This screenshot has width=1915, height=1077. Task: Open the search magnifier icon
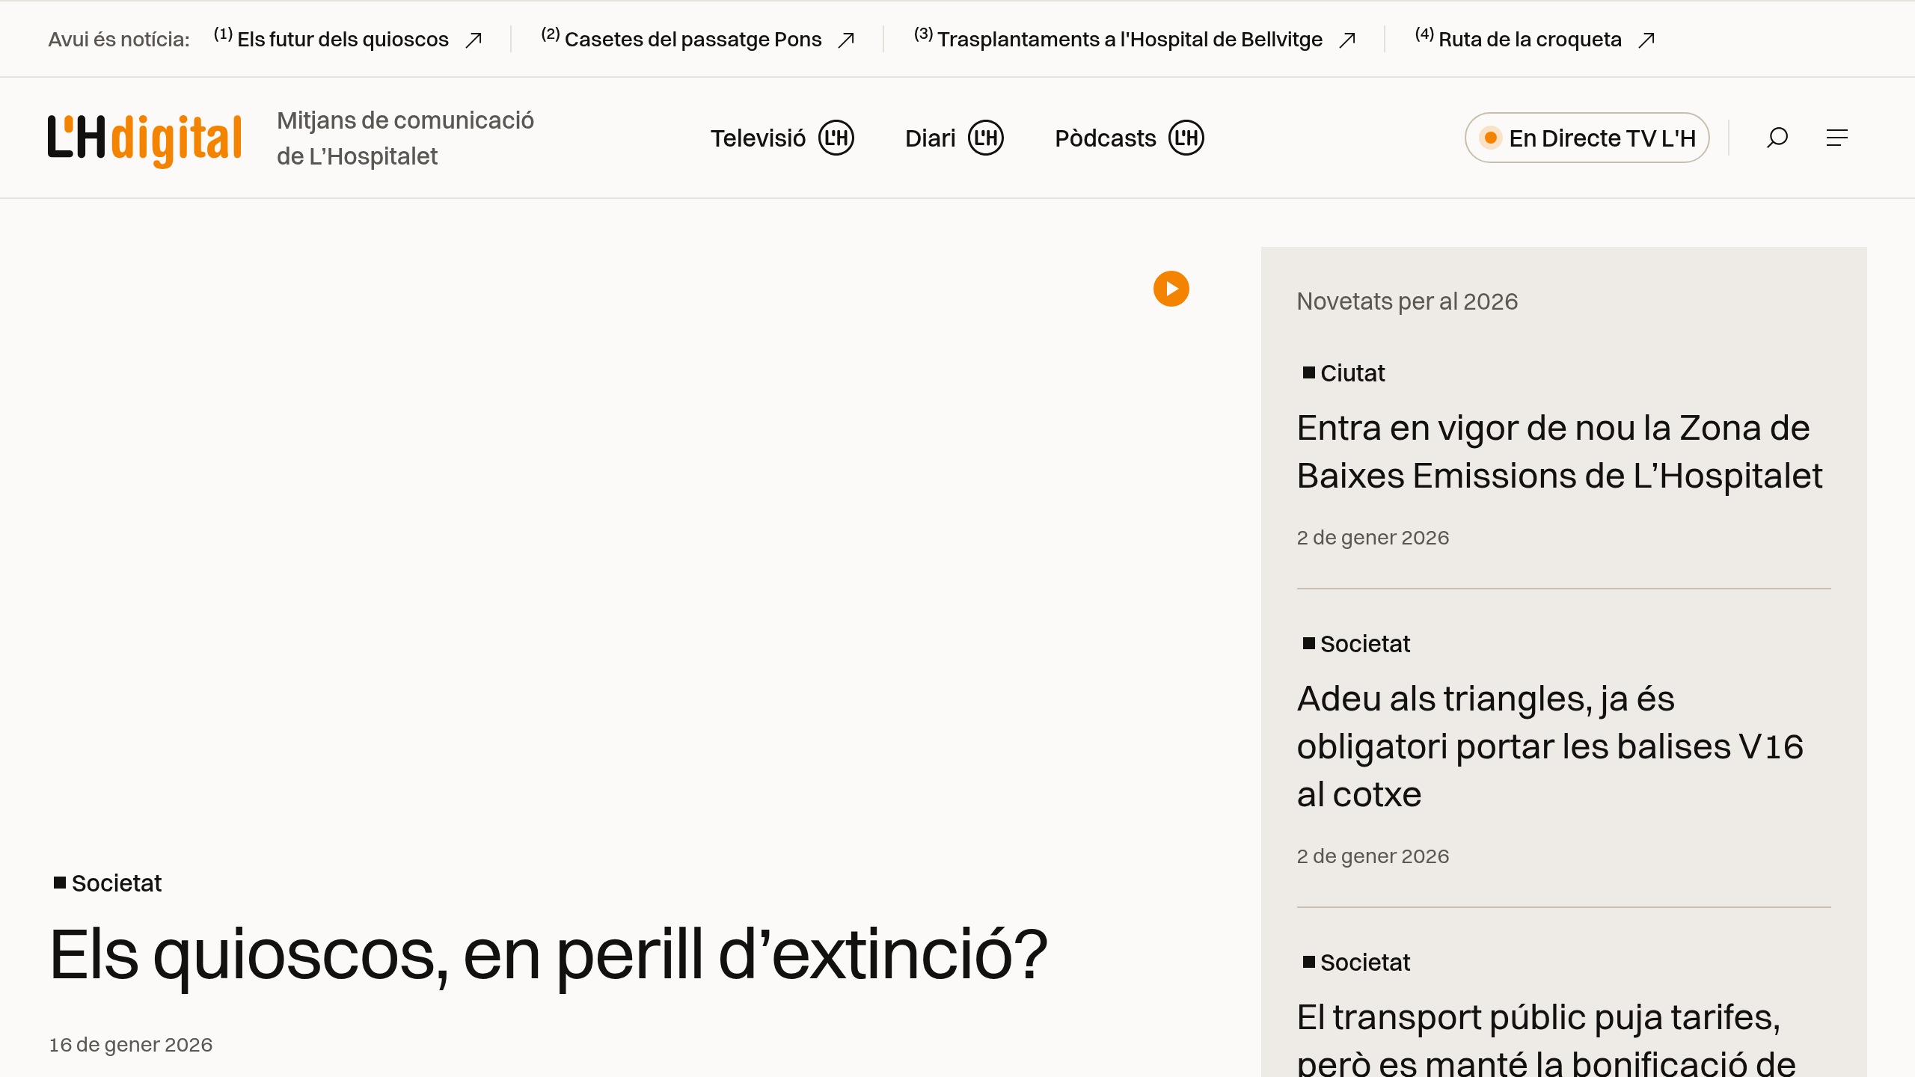1777,138
